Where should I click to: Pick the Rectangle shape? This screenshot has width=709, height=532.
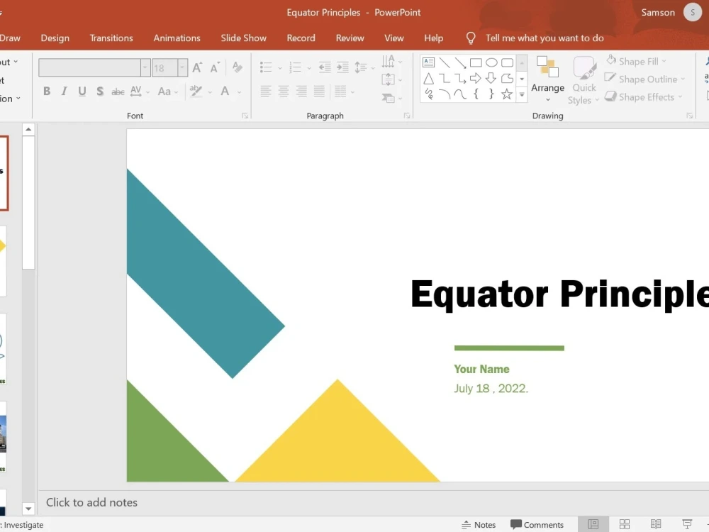(x=476, y=62)
